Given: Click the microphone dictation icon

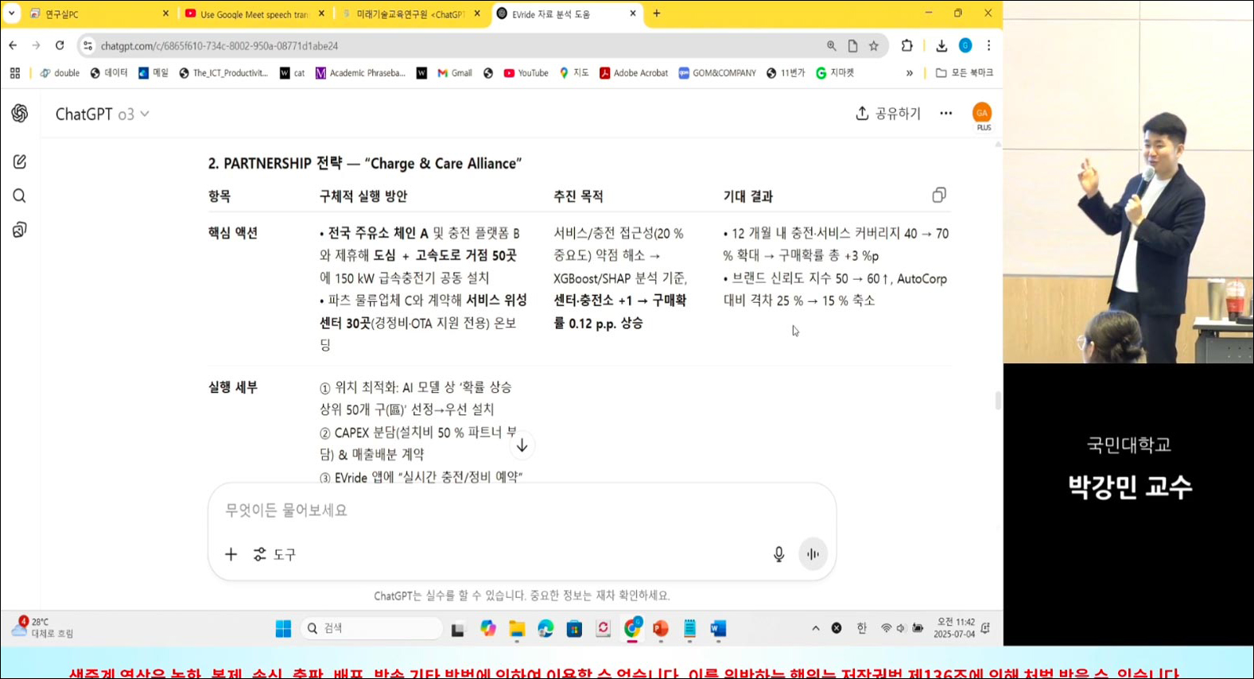Looking at the screenshot, I should 778,554.
